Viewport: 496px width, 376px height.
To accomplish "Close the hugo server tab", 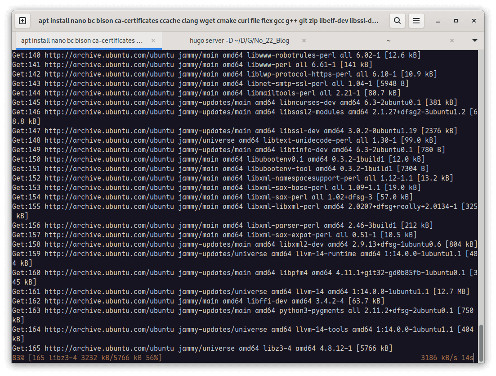I will [x=303, y=41].
